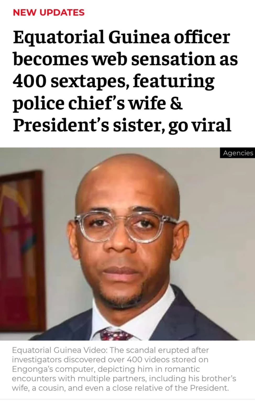The width and height of the screenshot is (255, 408).
Task: Click the divider line below the caption
Action: click(128, 399)
